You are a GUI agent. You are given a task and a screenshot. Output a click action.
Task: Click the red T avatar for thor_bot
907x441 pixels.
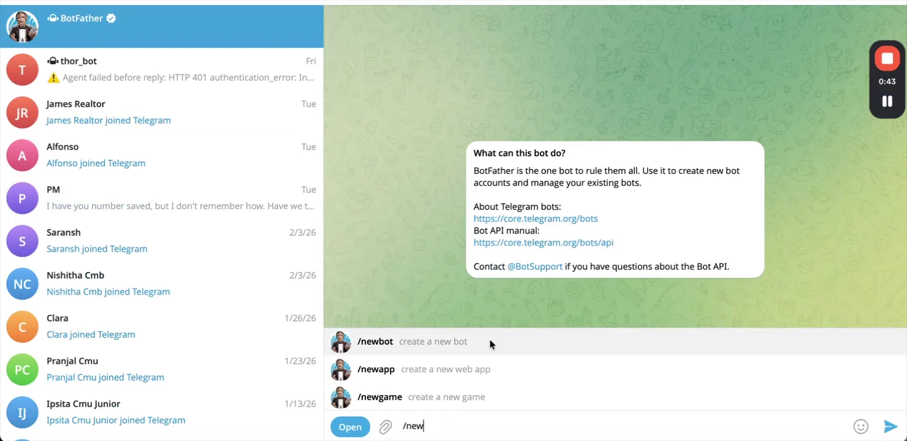pyautogui.click(x=22, y=69)
